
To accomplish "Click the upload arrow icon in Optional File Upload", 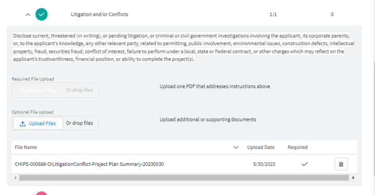I will point(23,123).
